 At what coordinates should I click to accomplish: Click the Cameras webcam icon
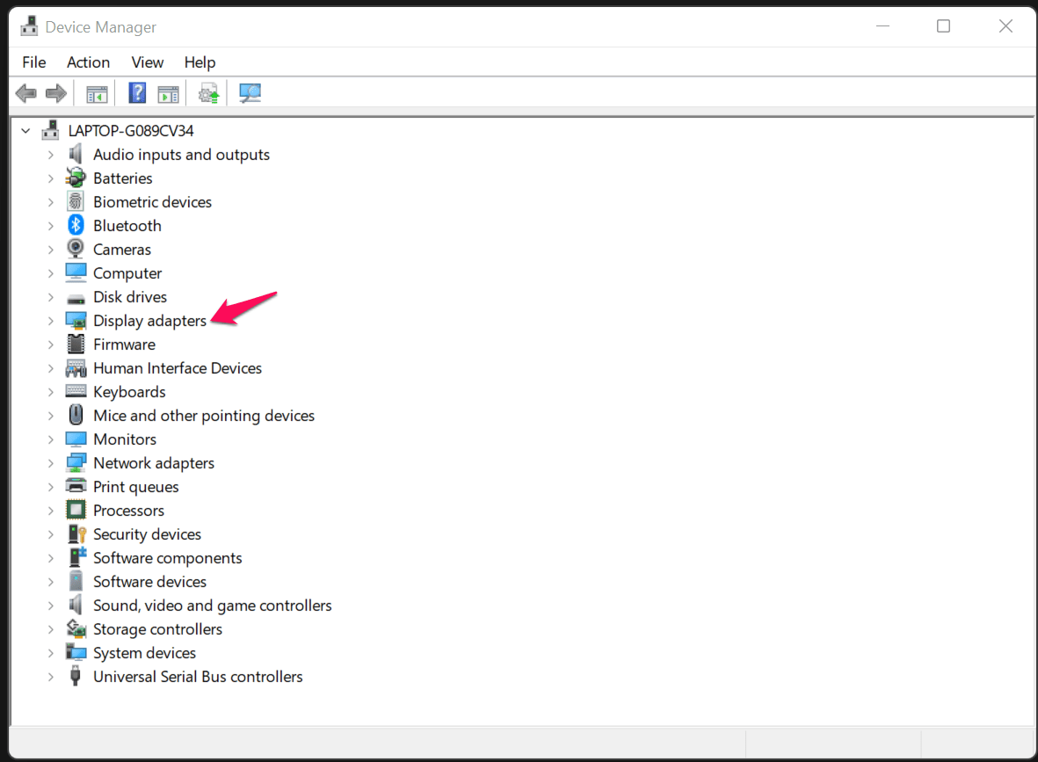point(76,250)
